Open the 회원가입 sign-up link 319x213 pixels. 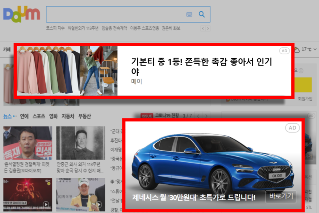305,99
